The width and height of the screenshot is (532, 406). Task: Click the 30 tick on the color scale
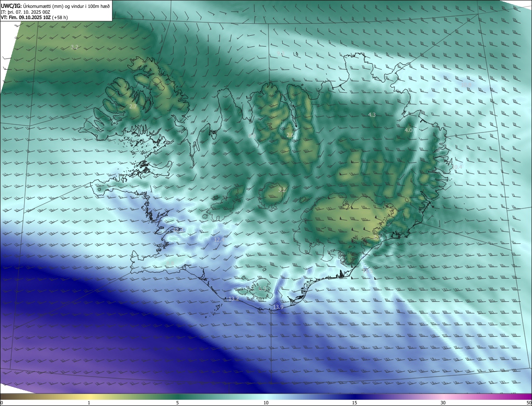[443, 403]
